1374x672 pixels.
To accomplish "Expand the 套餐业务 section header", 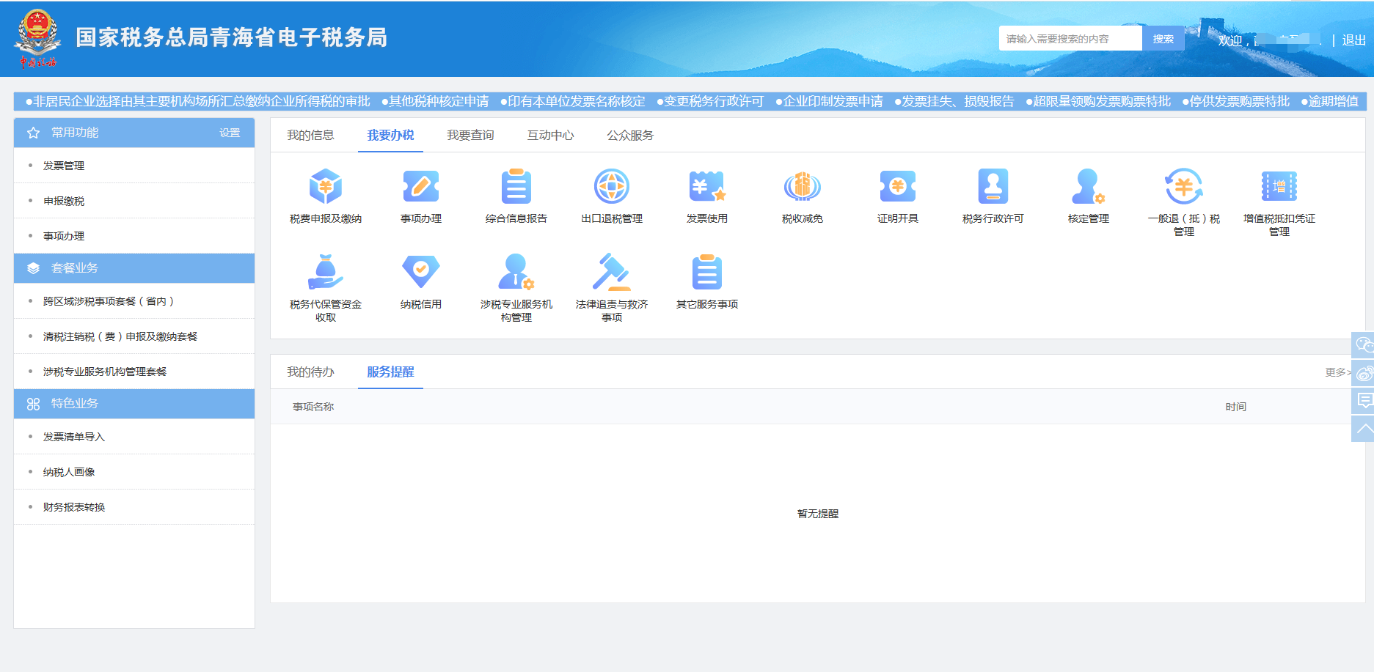I will tap(73, 268).
